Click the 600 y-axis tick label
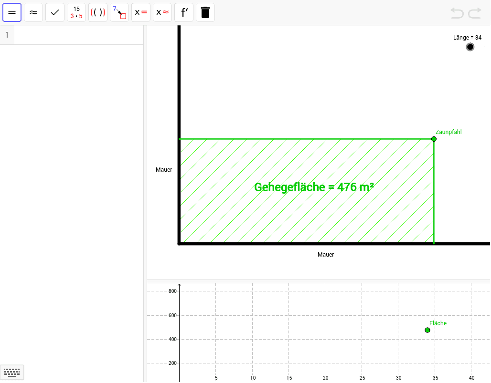Image resolution: width=491 pixels, height=383 pixels. (x=172, y=315)
